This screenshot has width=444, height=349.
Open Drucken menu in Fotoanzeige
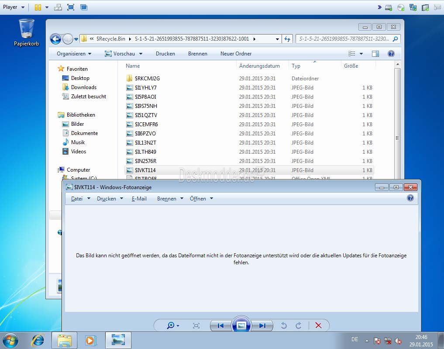tap(110, 199)
